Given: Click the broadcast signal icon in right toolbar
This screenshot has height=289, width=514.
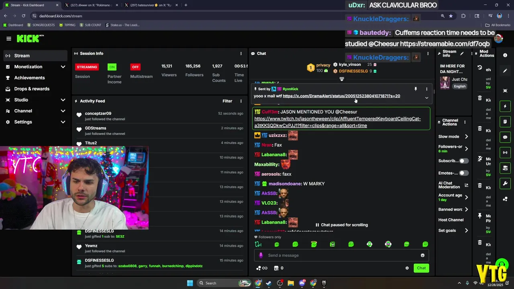Looking at the screenshot, I should [505, 153].
